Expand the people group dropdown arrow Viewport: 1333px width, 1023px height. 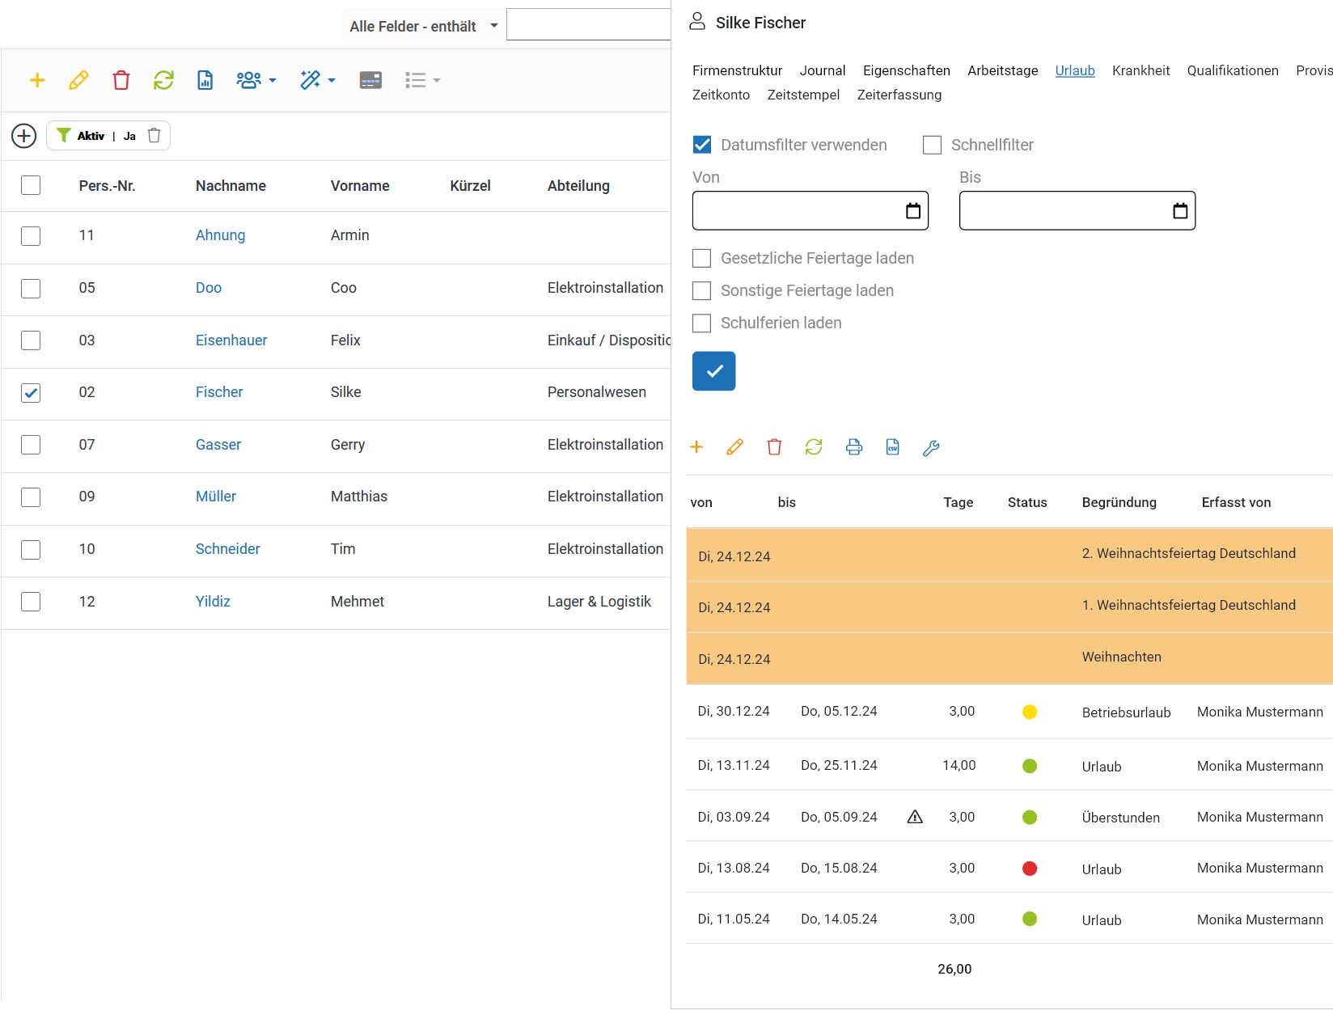point(273,80)
